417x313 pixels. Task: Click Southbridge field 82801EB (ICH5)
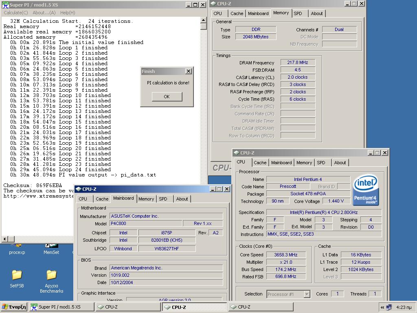click(167, 240)
